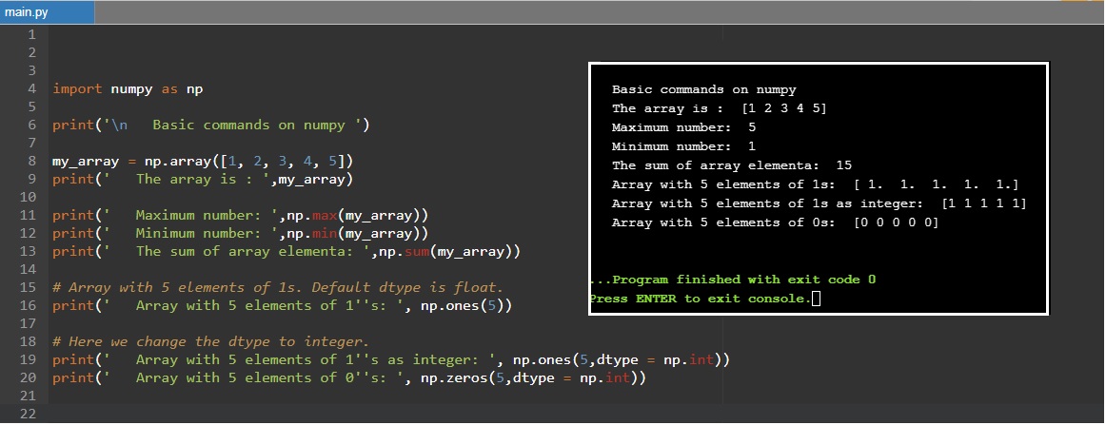Image resolution: width=1106 pixels, height=425 pixels.
Task: Select the main.py editor tab
Action: 47,12
